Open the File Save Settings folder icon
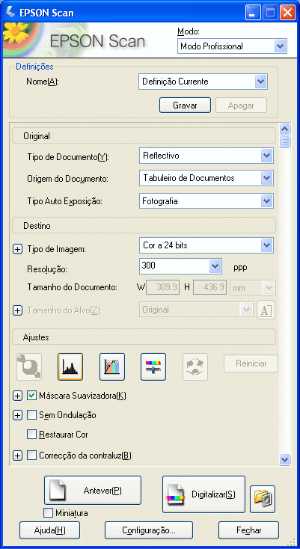 point(263,499)
